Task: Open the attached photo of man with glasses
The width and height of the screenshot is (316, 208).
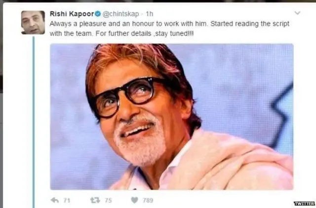Action: pyautogui.click(x=171, y=116)
